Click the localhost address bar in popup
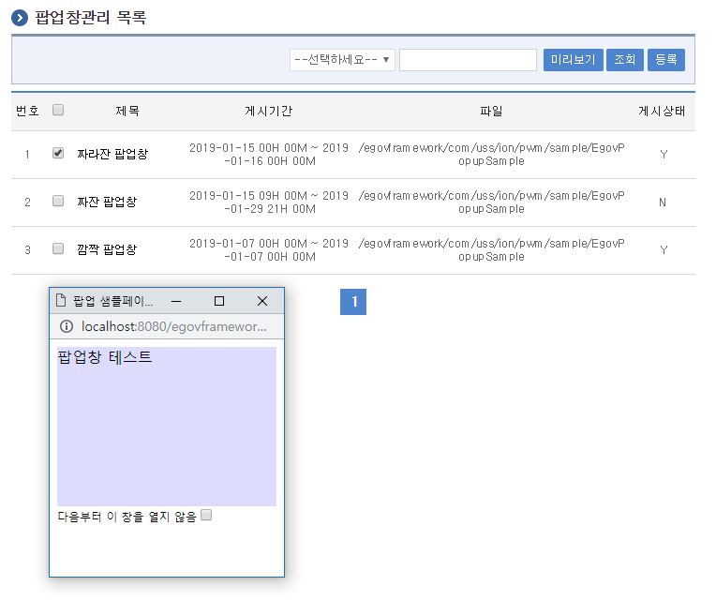716x601 pixels. [173, 326]
